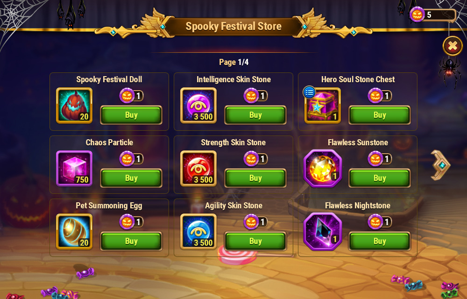467x299 pixels.
Task: Click the Spooky Festival Doll pumpkin icon
Action: click(x=74, y=106)
